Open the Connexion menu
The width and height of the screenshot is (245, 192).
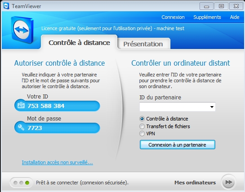tap(173, 17)
